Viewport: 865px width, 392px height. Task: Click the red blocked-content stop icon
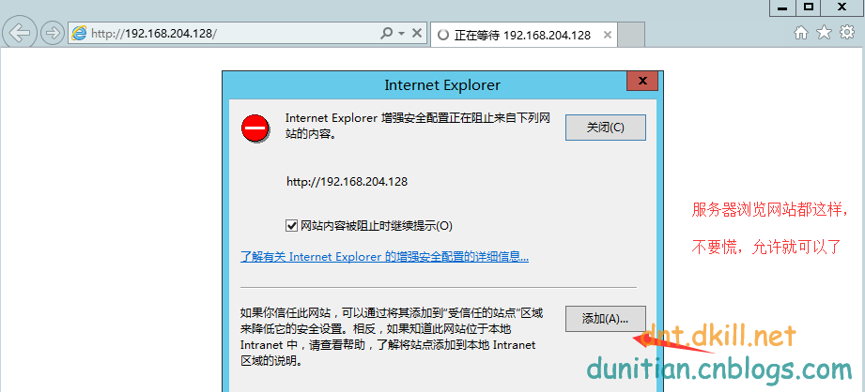tap(255, 129)
